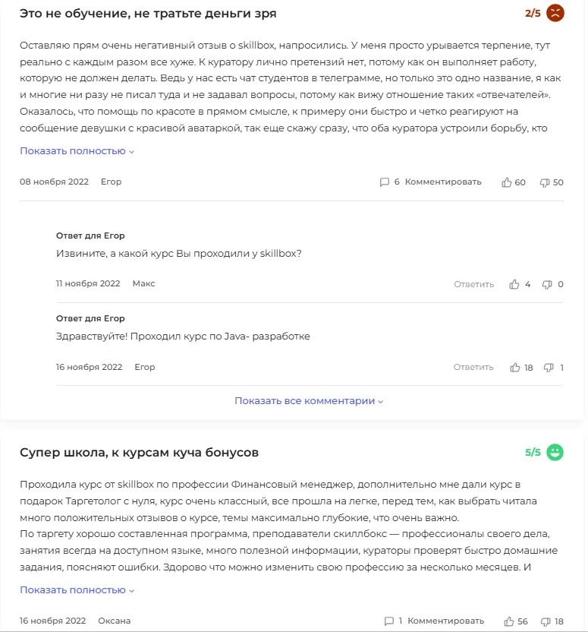Thumbs up Оксана's positive review
The width and height of the screenshot is (588, 632).
[509, 621]
